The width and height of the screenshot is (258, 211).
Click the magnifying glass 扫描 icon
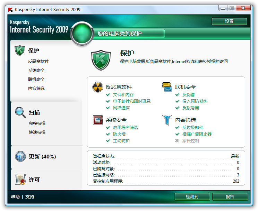tap(20, 112)
